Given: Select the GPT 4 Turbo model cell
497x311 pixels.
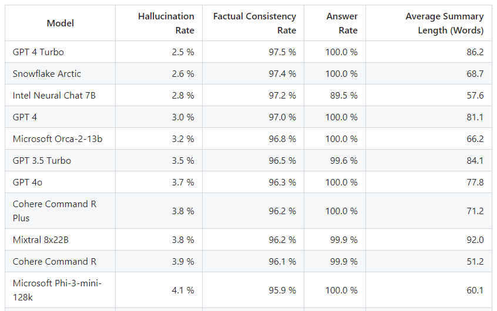Looking at the screenshot, I should click(x=38, y=52).
